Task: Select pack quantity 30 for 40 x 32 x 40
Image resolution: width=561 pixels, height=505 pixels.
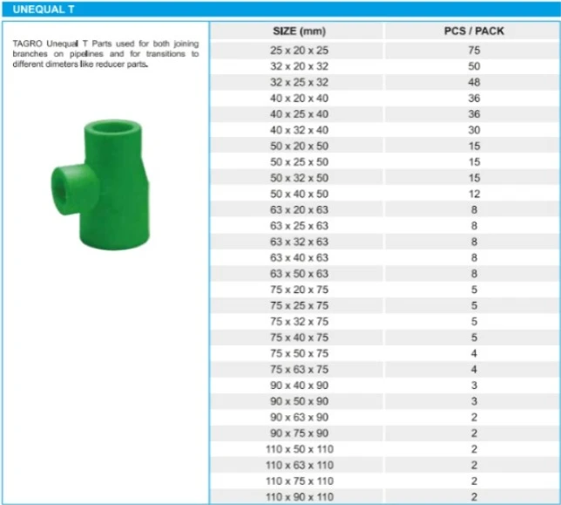Action: [474, 130]
